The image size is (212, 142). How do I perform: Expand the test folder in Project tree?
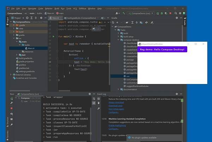[x=17, y=55]
